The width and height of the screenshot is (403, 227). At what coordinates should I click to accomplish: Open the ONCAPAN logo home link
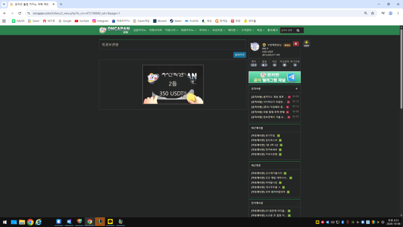[114, 30]
